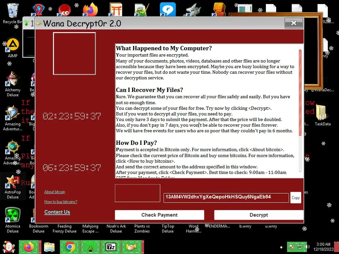This screenshot has width=339, height=254.
Task: Click the Wana Decrypt0r 2.0 title text
Action: tap(82, 23)
